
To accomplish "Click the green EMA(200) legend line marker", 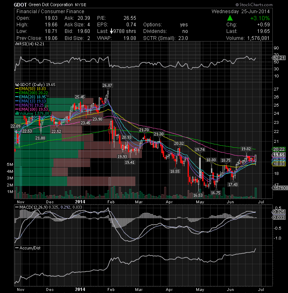I will pyautogui.click(x=17, y=93).
